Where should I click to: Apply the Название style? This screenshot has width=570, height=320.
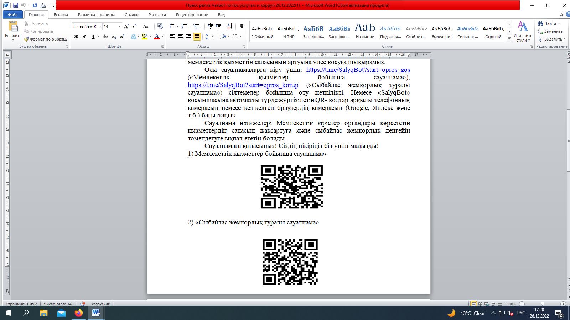[365, 32]
